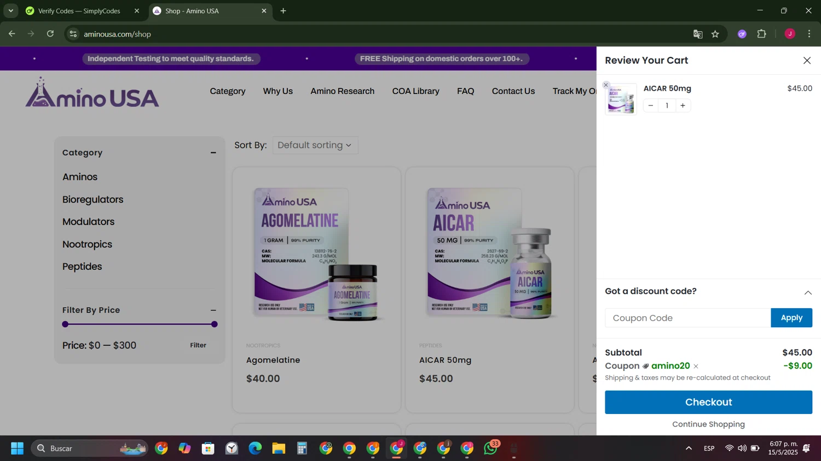Remove the amino20 coupon
821x461 pixels.
pos(696,367)
